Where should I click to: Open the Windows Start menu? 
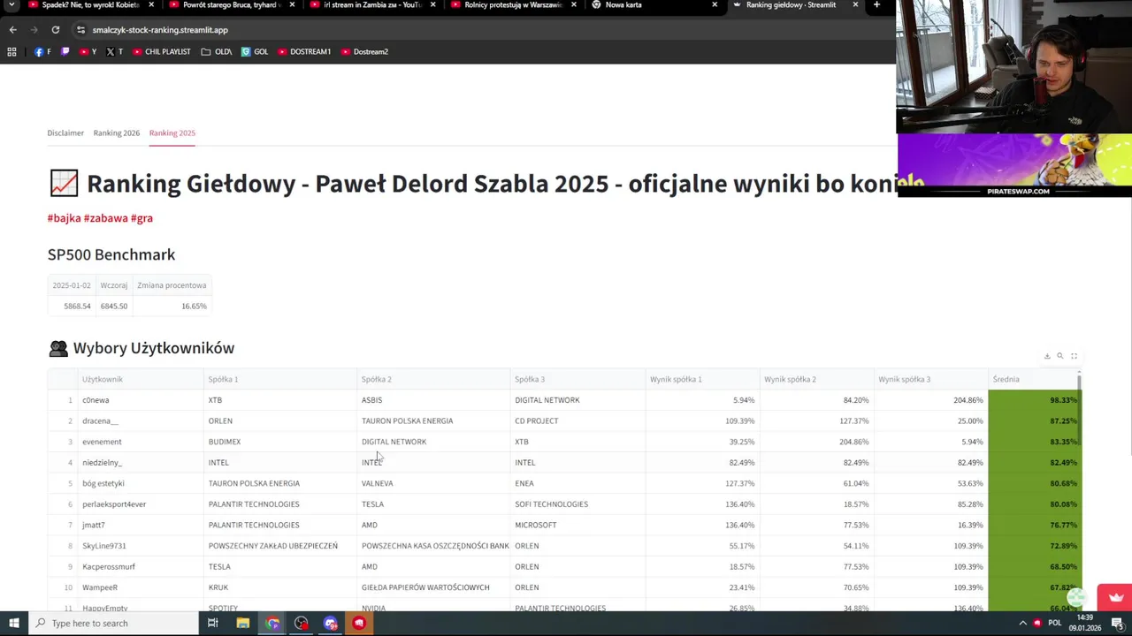[13, 624]
